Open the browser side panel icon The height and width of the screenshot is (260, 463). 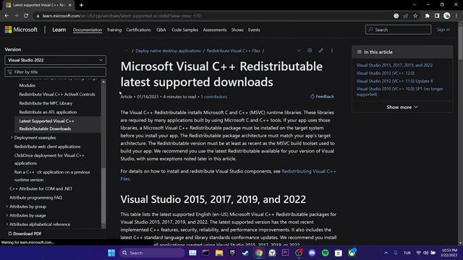click(x=437, y=16)
